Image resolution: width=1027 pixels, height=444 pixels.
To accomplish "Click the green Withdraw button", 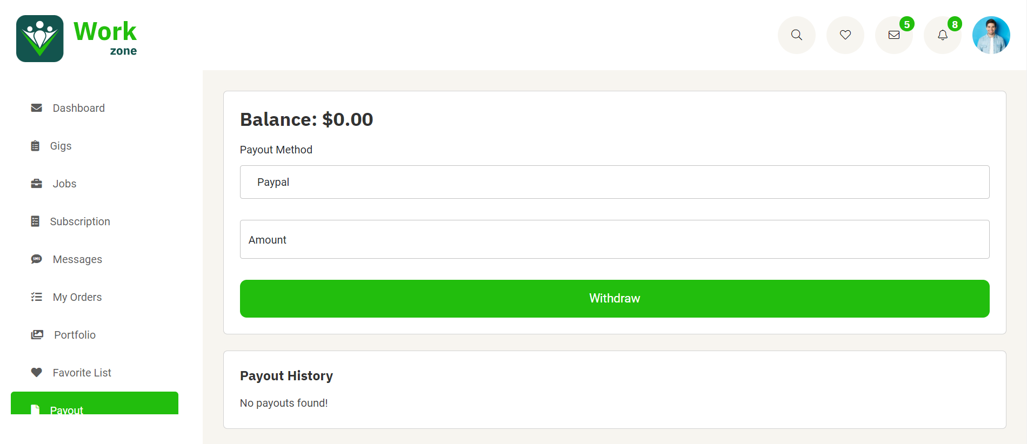I will (x=615, y=299).
